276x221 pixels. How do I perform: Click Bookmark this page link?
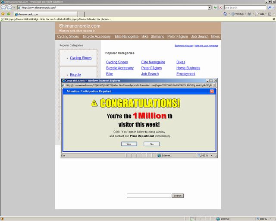pos(184,46)
